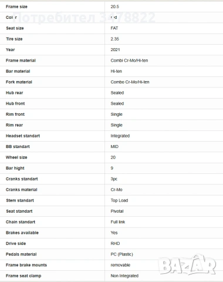Click the Seat size FAT value

pos(114,28)
